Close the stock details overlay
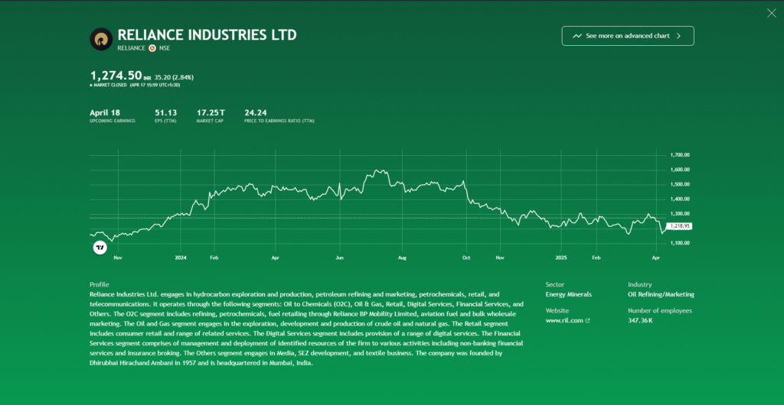 tap(772, 14)
